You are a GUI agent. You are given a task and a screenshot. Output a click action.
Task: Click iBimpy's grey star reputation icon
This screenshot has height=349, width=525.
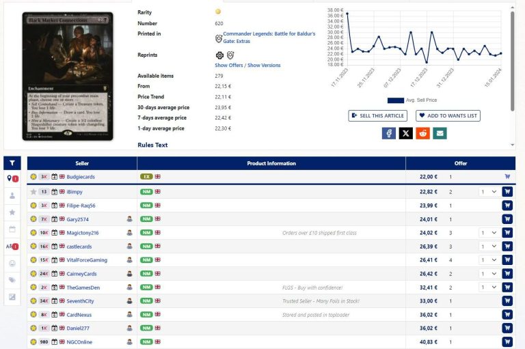pyautogui.click(x=33, y=192)
